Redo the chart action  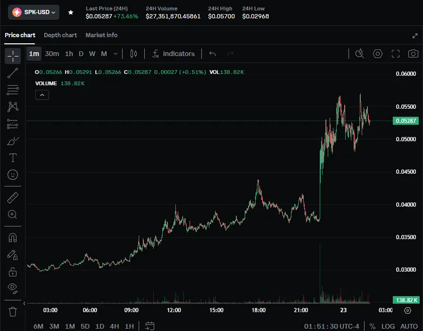coord(230,54)
